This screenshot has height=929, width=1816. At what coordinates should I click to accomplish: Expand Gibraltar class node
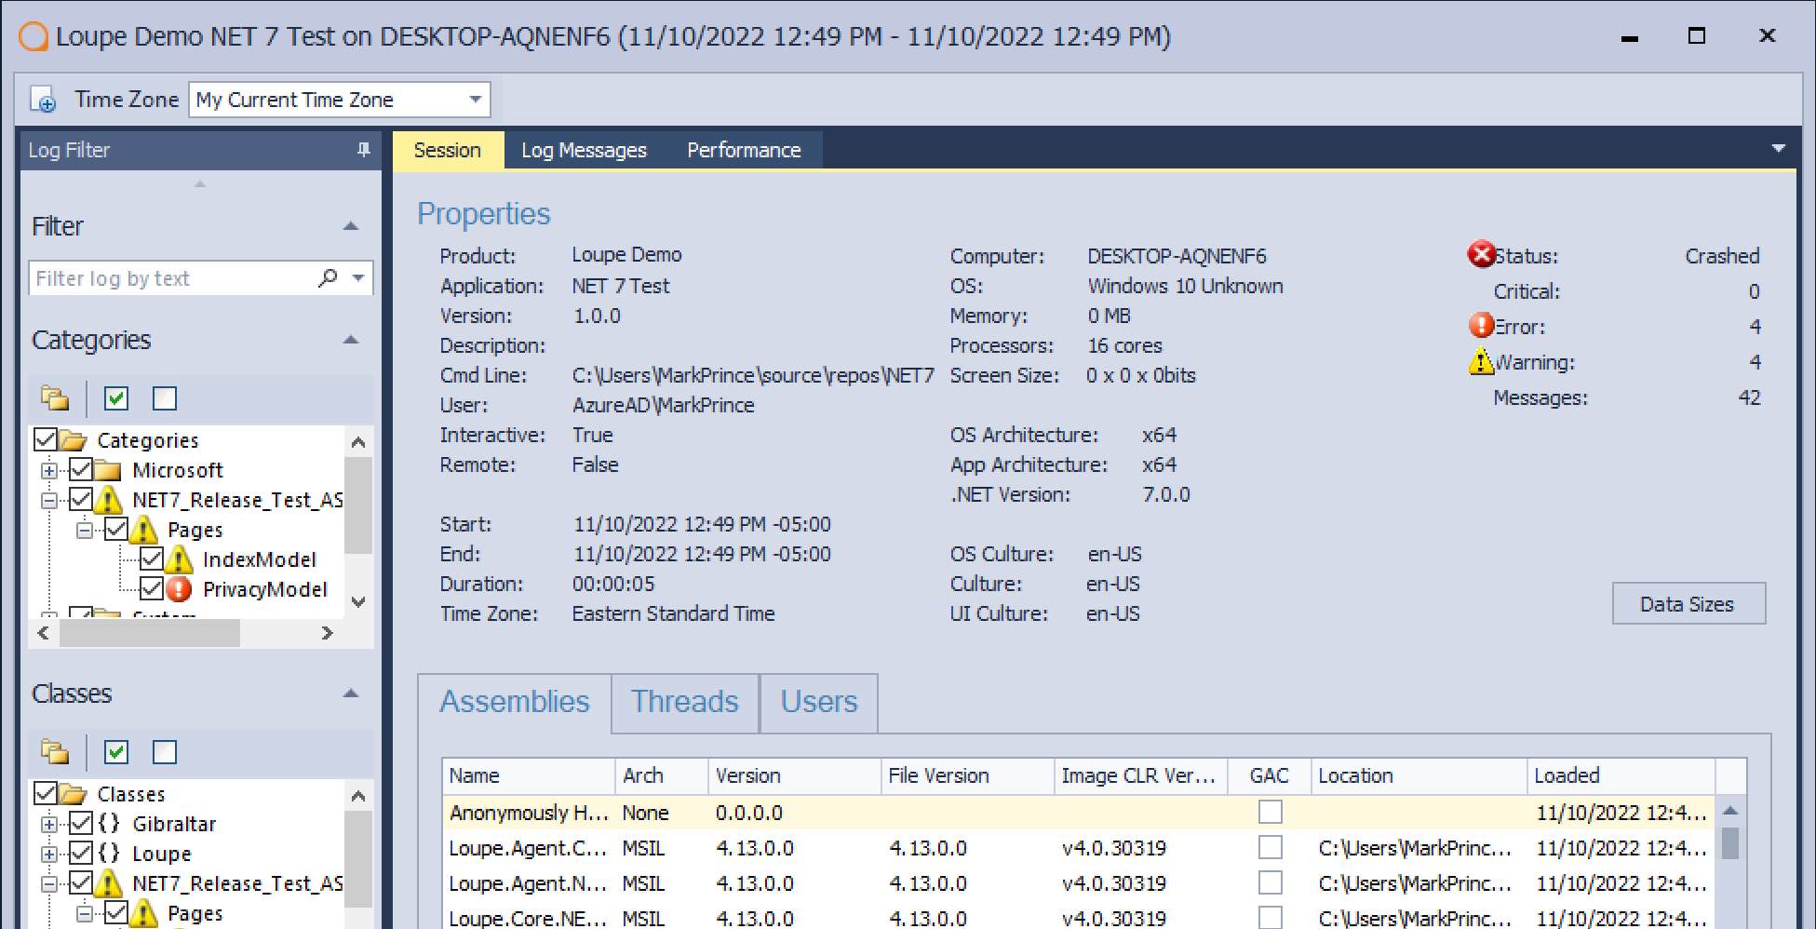click(49, 824)
